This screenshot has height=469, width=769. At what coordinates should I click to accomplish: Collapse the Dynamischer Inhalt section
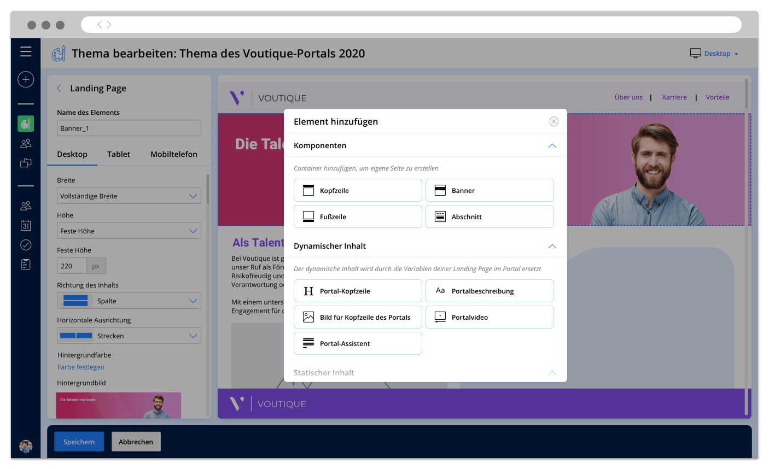tap(552, 246)
